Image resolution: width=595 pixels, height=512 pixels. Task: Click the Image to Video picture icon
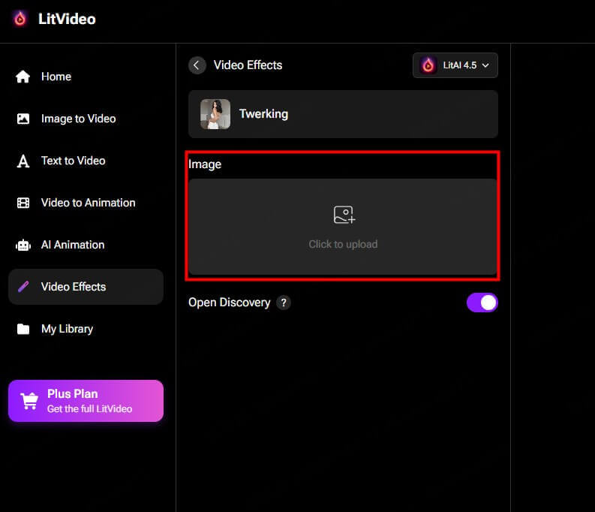tap(23, 119)
